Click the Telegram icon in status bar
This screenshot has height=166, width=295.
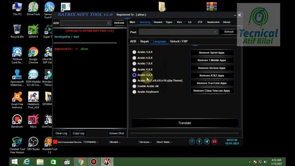(x=207, y=142)
